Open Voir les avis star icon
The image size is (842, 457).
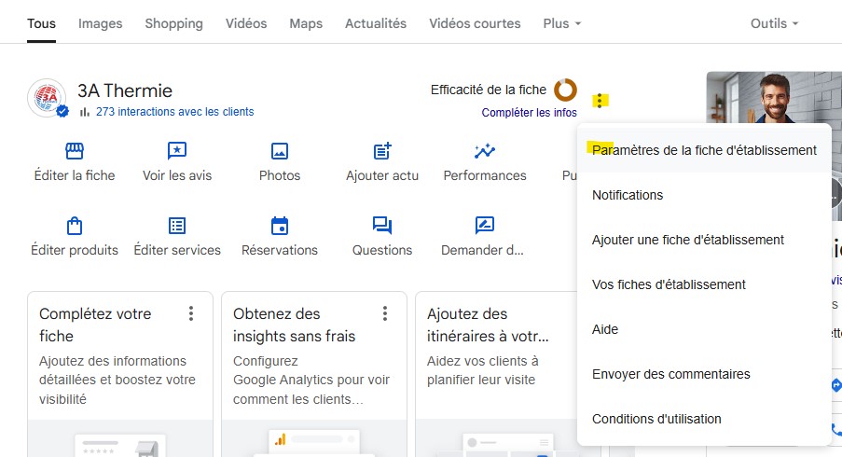tap(177, 151)
